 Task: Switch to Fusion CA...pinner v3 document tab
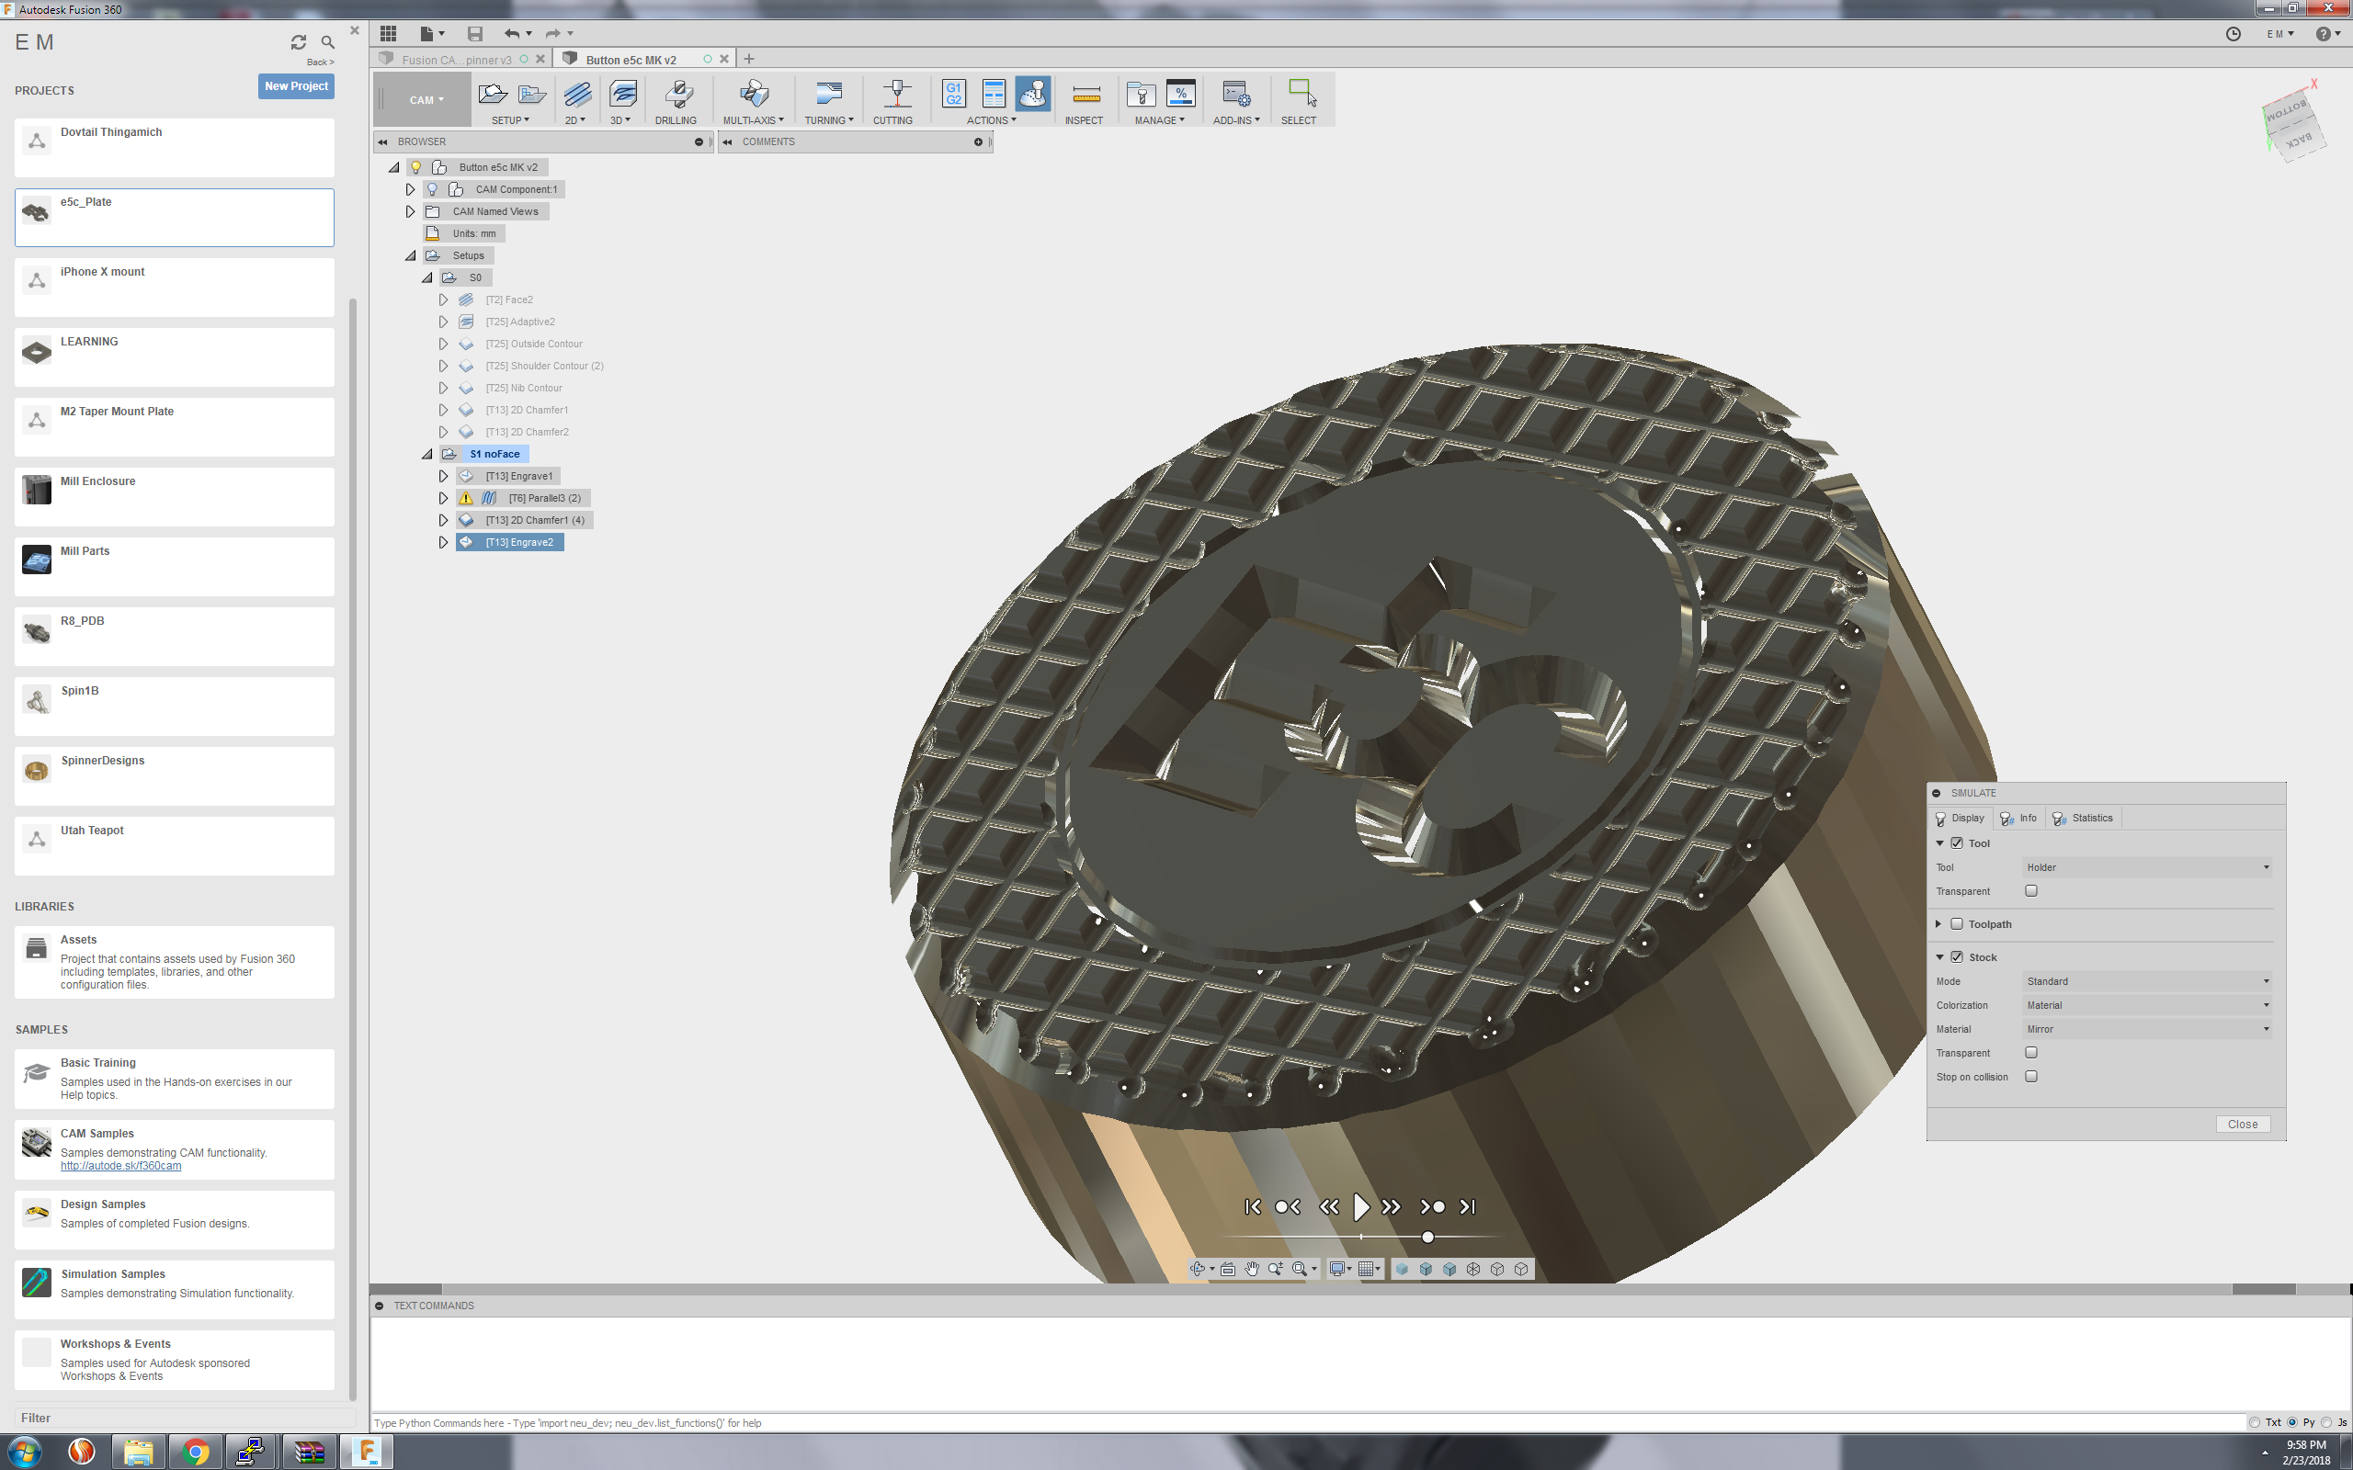[x=456, y=60]
